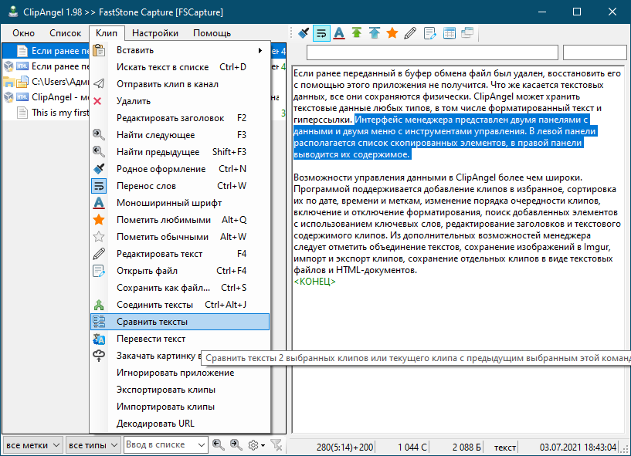Viewport: 631px width, 456px height.
Task: Click the wide search field above text
Action: click(x=433, y=52)
